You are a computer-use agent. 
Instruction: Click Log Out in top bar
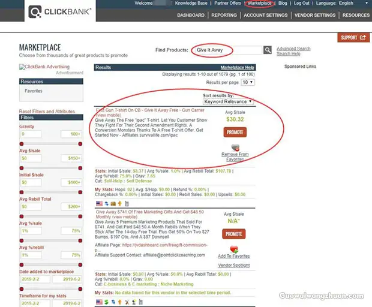coord(302,3)
